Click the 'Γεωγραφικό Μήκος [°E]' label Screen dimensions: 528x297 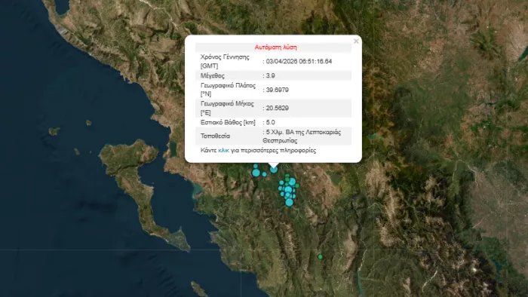coord(227,108)
